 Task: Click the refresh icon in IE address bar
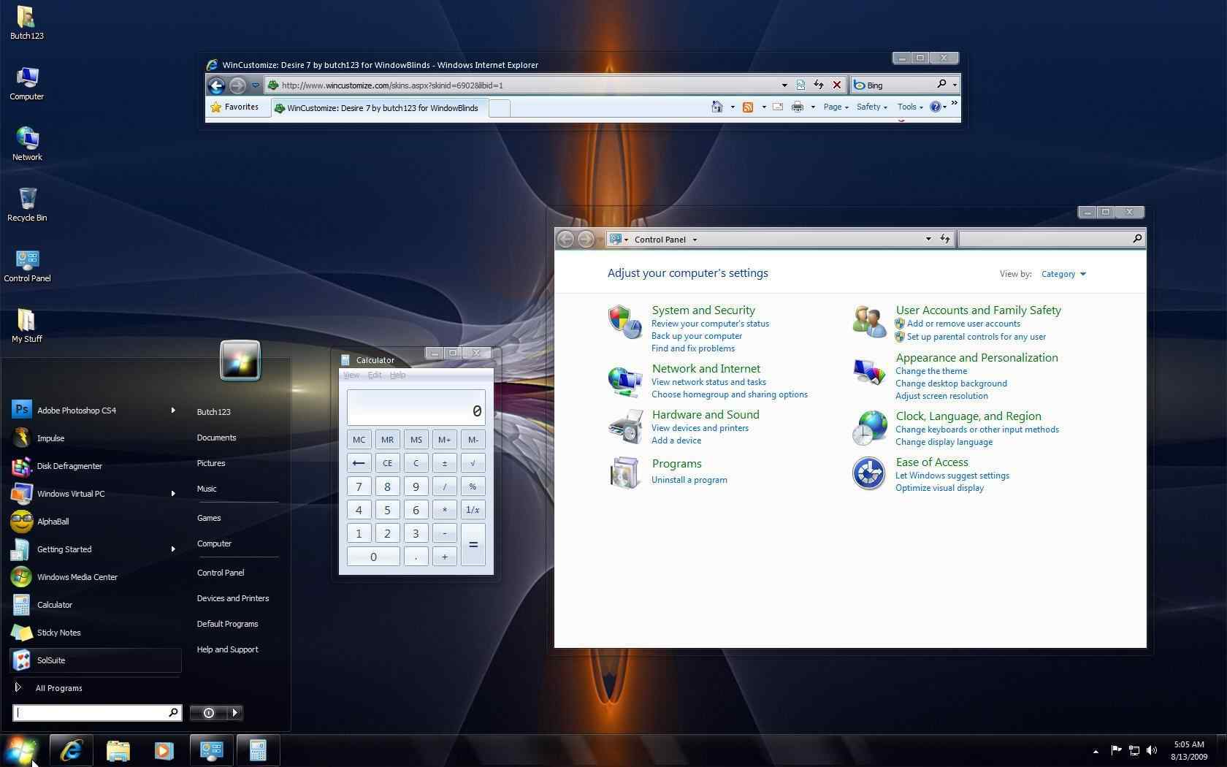pyautogui.click(x=819, y=85)
